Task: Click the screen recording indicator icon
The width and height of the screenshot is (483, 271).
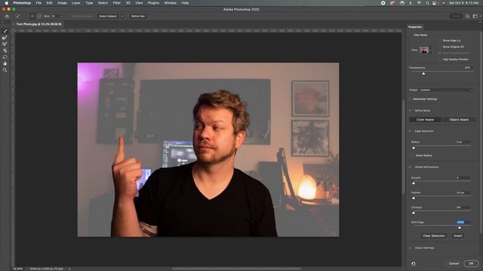Action: click(383, 3)
